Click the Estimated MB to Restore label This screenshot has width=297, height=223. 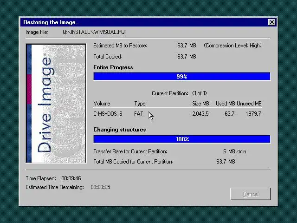pos(120,46)
